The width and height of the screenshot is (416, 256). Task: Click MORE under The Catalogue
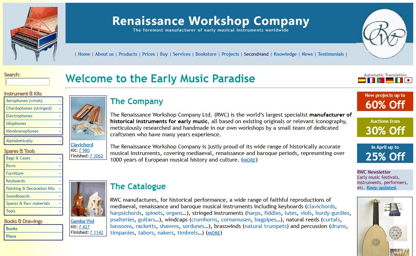pos(214,233)
